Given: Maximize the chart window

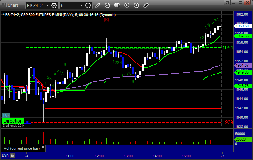Looking at the screenshot, I should (240, 2).
